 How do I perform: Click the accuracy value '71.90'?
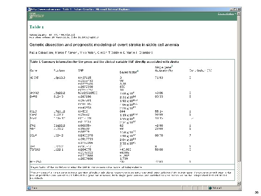click(x=159, y=78)
